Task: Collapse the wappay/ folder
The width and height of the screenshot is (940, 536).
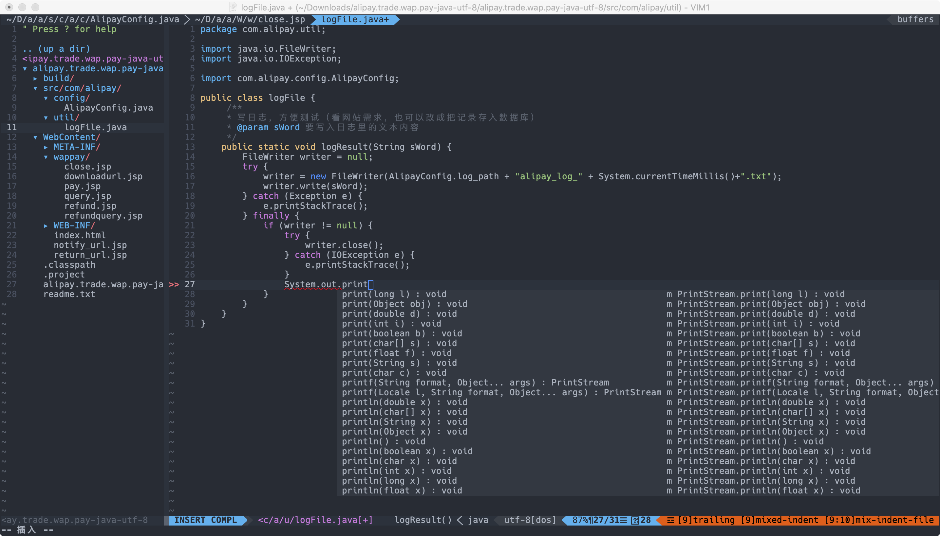Action: pos(46,157)
